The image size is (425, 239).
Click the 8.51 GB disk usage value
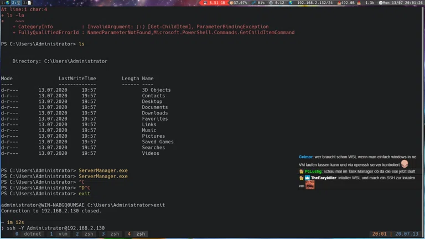pyautogui.click(x=217, y=3)
